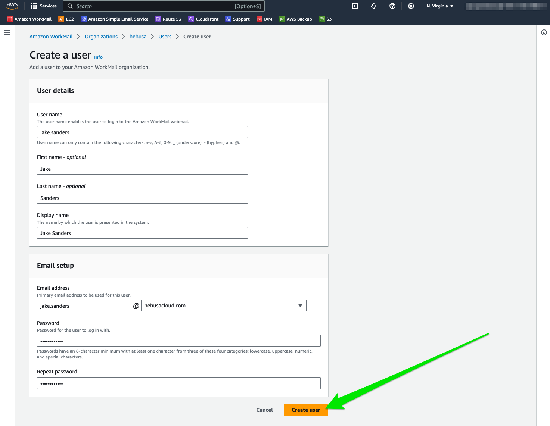Open the Amazon WorkMail bookmark
The image size is (550, 426).
point(29,19)
